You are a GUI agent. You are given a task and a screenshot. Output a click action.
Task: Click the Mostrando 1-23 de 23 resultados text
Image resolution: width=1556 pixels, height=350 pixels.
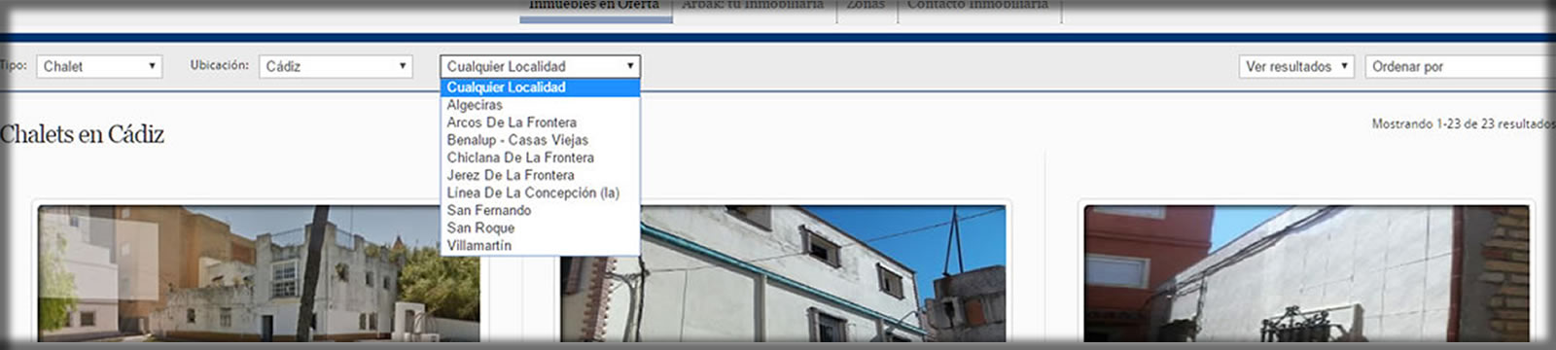click(1463, 123)
